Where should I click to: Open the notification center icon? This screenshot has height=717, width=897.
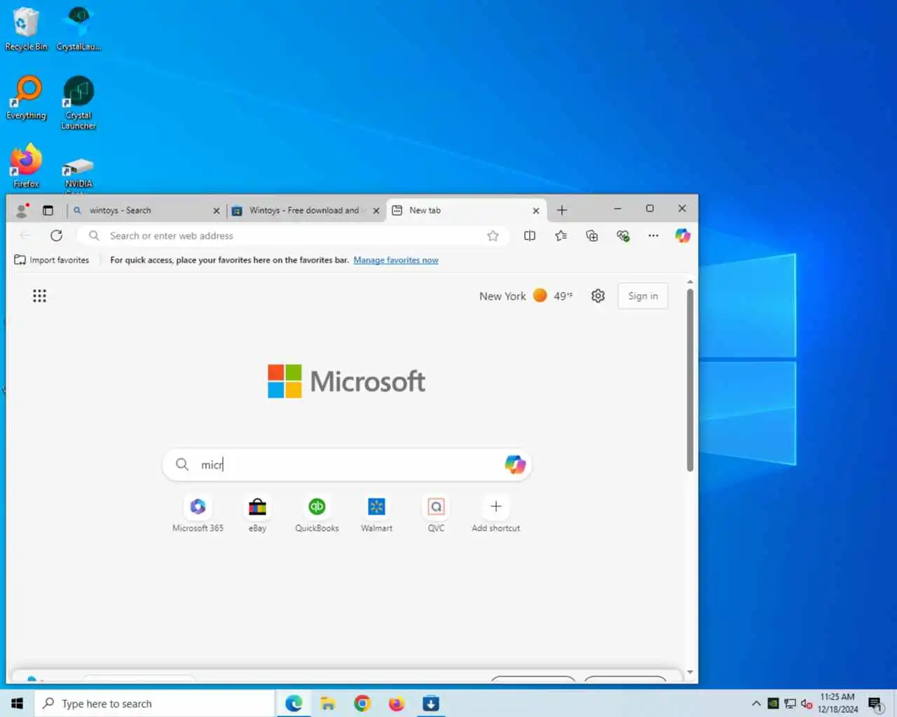875,704
